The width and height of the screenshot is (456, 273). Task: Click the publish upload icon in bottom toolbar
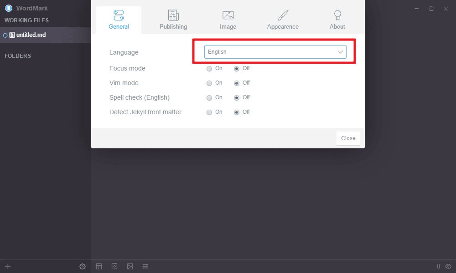click(114, 266)
